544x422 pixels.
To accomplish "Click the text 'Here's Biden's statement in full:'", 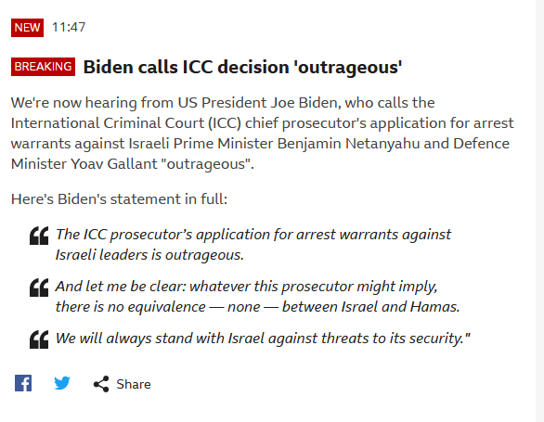I will tap(119, 199).
